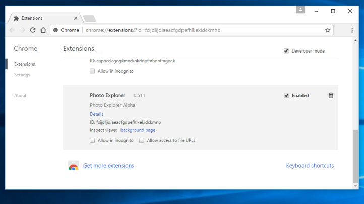The width and height of the screenshot is (364, 204).
Task: Maximize the Chrome window
Action: pyautogui.click(x=333, y=11)
